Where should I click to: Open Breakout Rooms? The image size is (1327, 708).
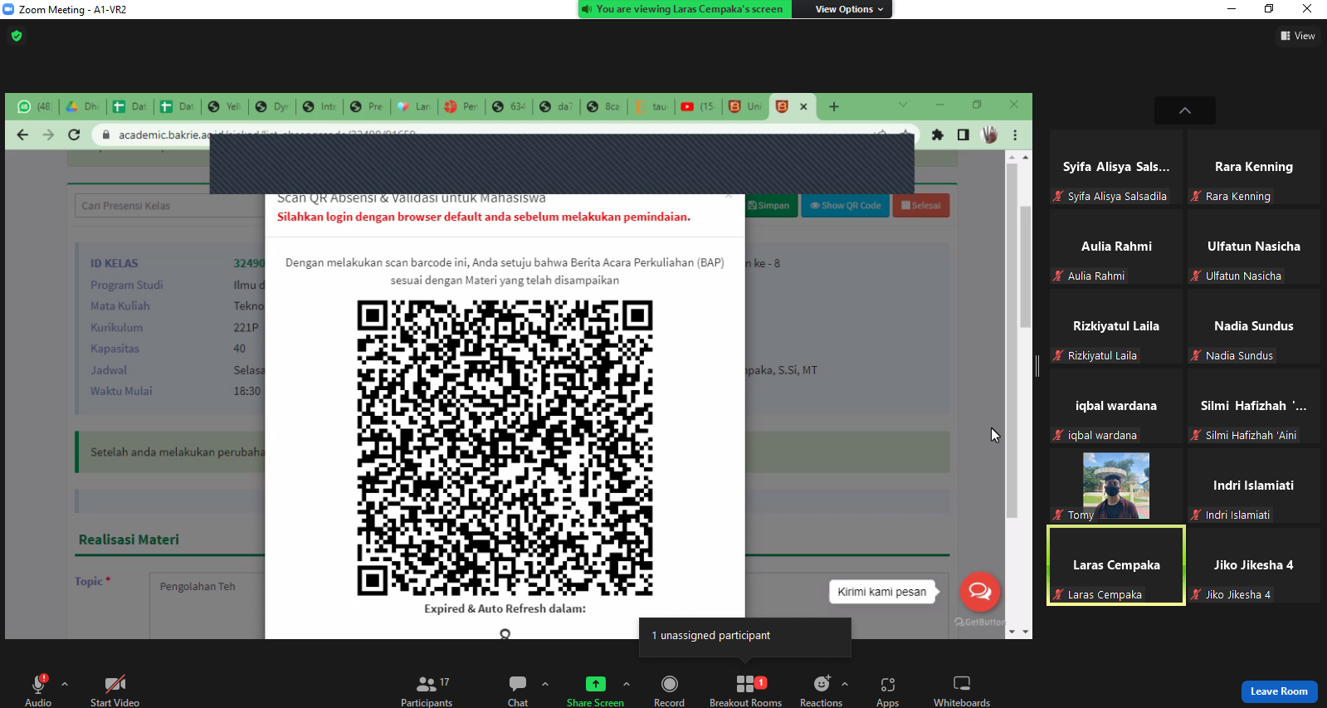(745, 691)
